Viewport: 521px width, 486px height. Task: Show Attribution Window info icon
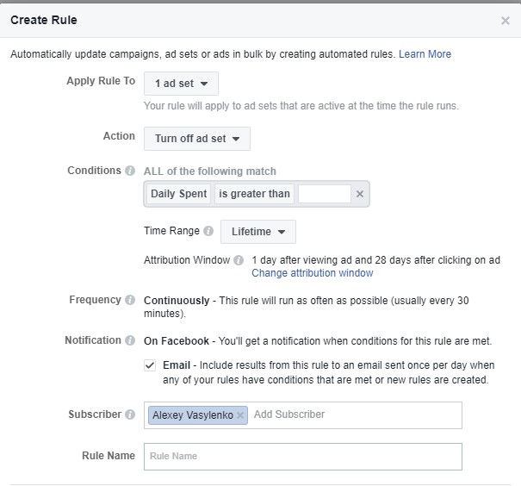[239, 260]
